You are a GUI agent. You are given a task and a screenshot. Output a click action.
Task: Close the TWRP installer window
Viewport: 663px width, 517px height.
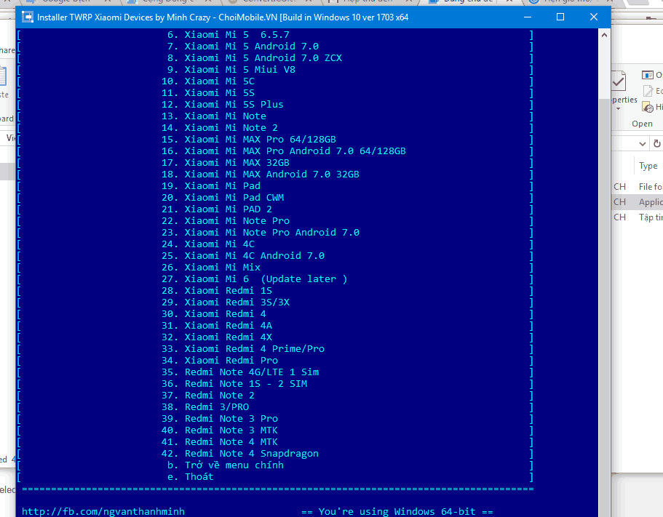(x=594, y=17)
